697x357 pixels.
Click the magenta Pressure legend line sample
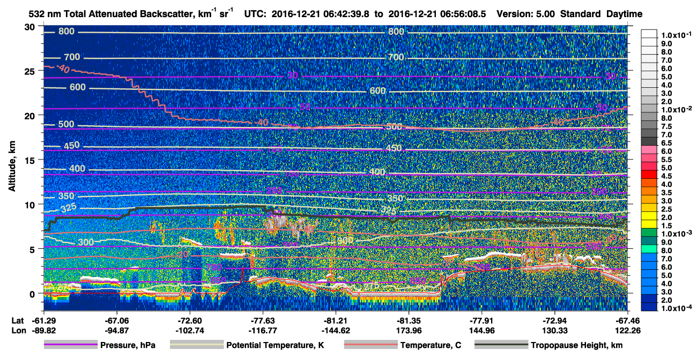pyautogui.click(x=70, y=345)
